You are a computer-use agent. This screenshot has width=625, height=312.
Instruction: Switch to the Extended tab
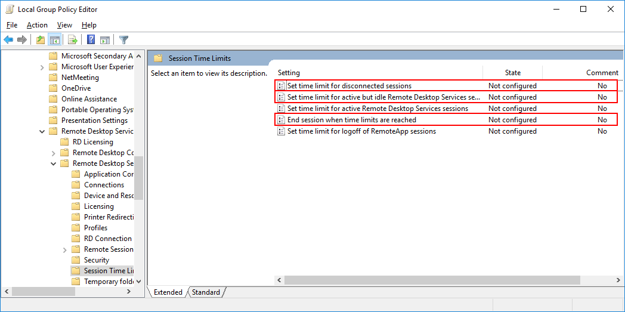tap(168, 292)
